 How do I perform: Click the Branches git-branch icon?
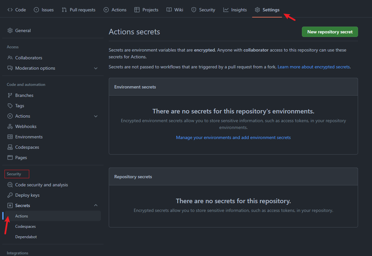10,95
